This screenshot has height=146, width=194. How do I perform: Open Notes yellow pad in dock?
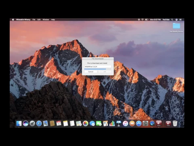click(x=65, y=123)
